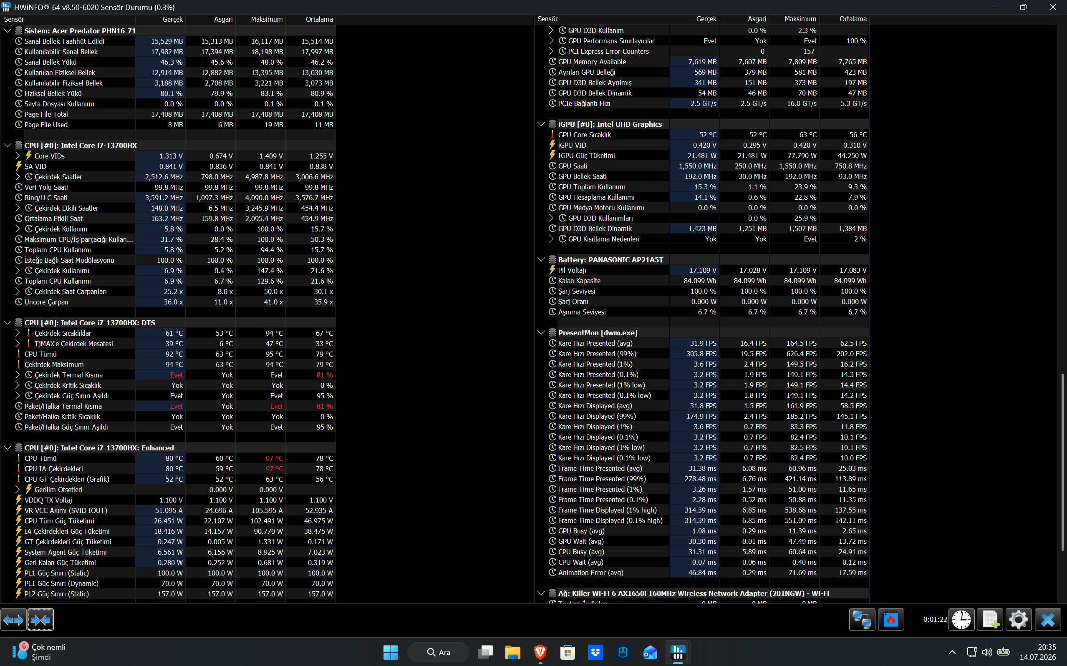Screen dimensions: 1067x666
Task: Collapse the iGPU [#0]: Intel UHD Graphics group
Action: pyautogui.click(x=541, y=124)
